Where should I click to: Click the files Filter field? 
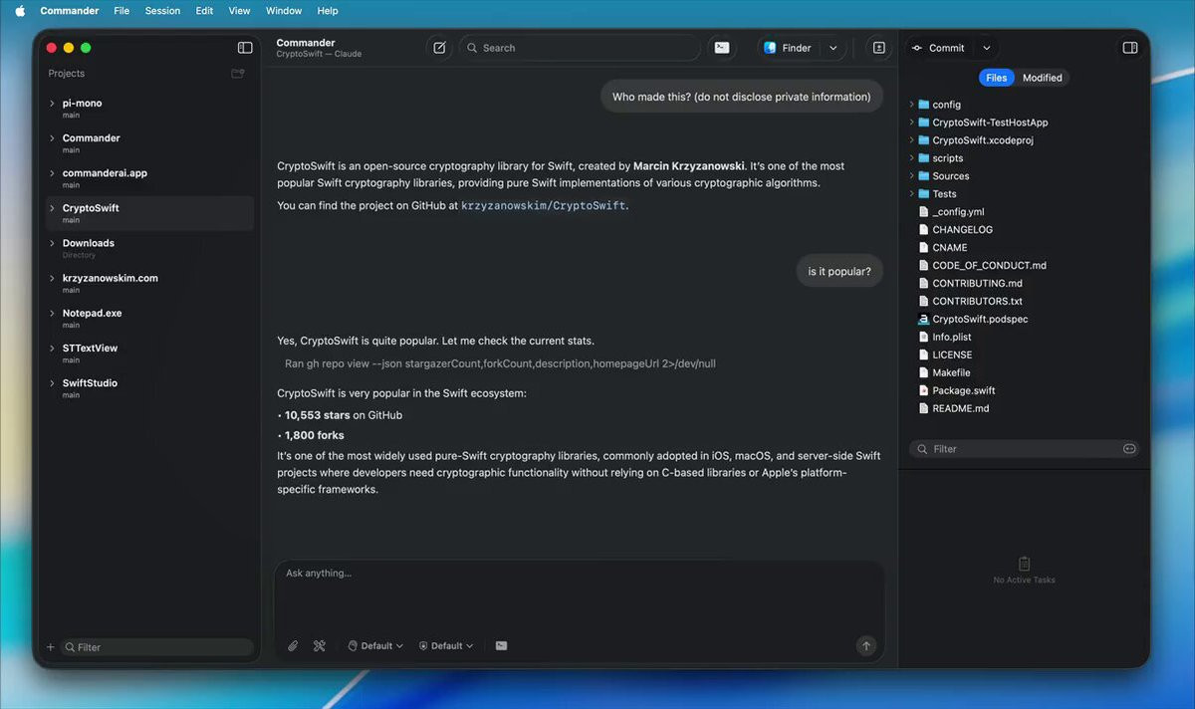pyautogui.click(x=1024, y=449)
